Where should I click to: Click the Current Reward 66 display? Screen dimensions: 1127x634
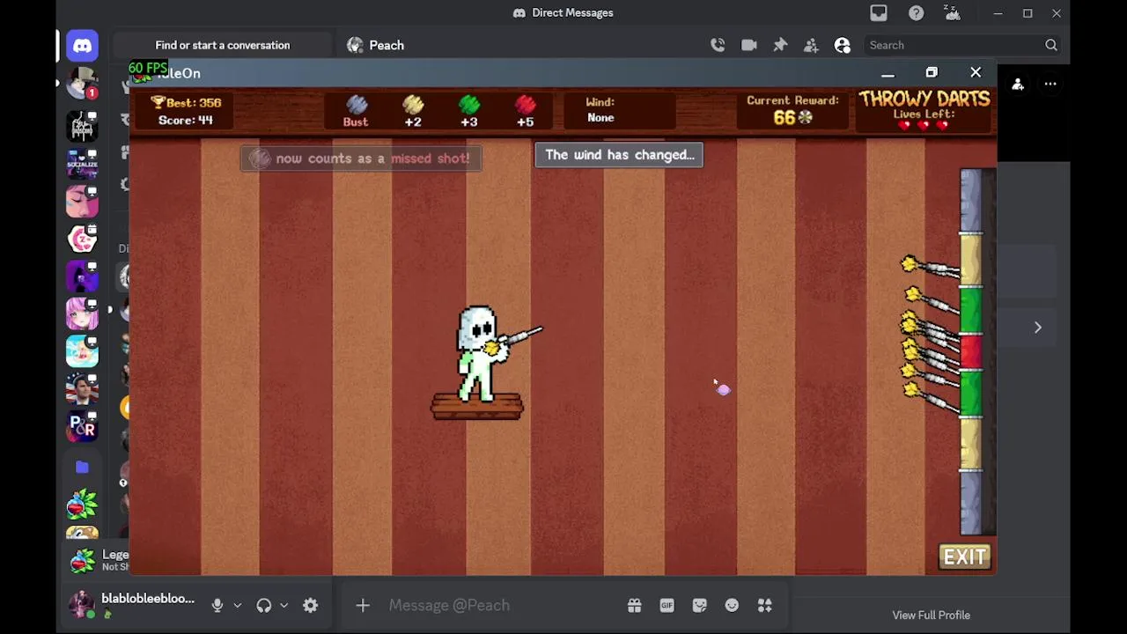point(792,110)
